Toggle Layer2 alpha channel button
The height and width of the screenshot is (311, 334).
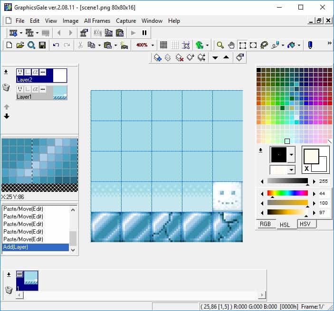35,72
